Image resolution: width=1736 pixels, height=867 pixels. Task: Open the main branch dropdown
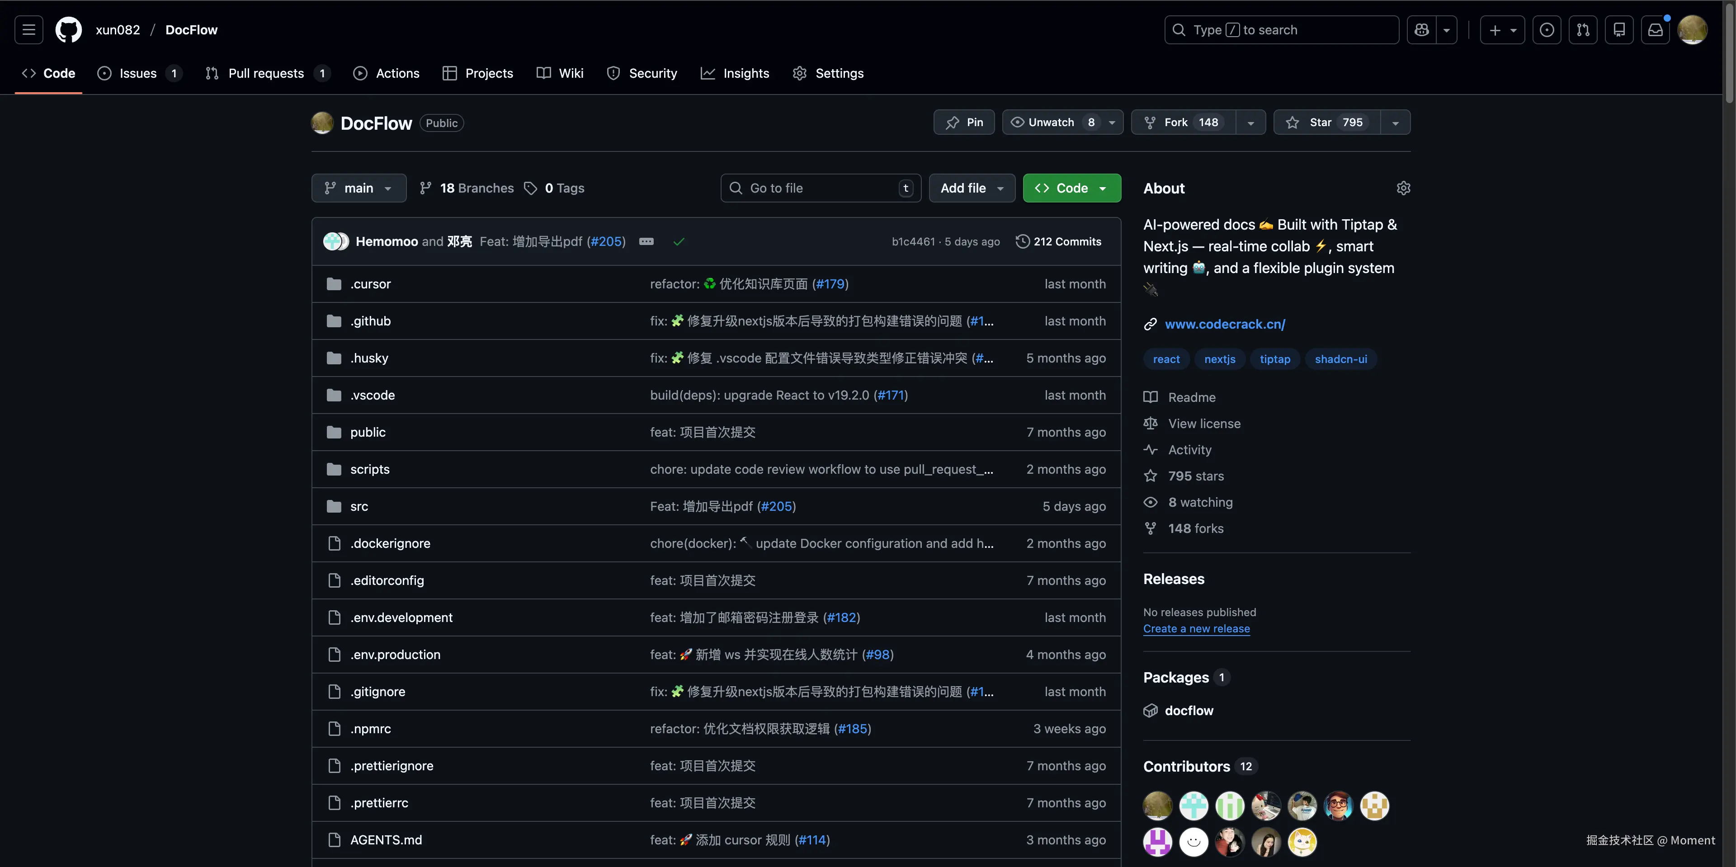[x=359, y=188]
